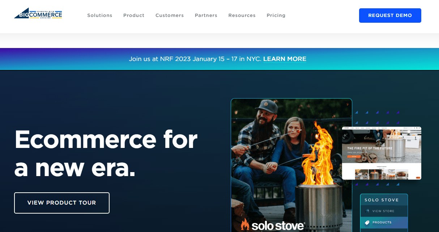Expand the Product navigation menu
Image resolution: width=439 pixels, height=232 pixels.
(x=134, y=16)
